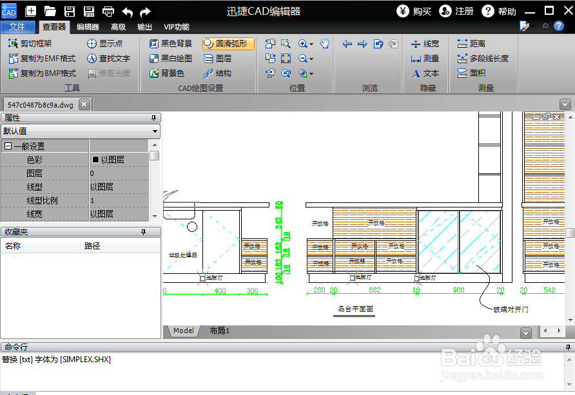Switch to the 布局1 layout tab
The width and height of the screenshot is (575, 395).
pyautogui.click(x=219, y=331)
